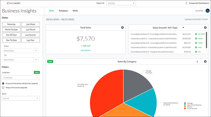Image resolution: width=211 pixels, height=117 pixels.
Task: Switch to the Visits tab
Action: 75,11
